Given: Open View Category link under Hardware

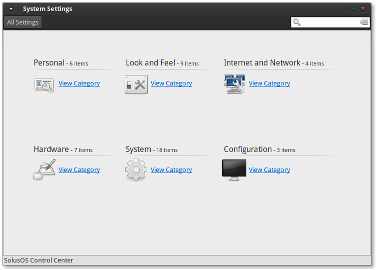Looking at the screenshot, I should (79, 170).
